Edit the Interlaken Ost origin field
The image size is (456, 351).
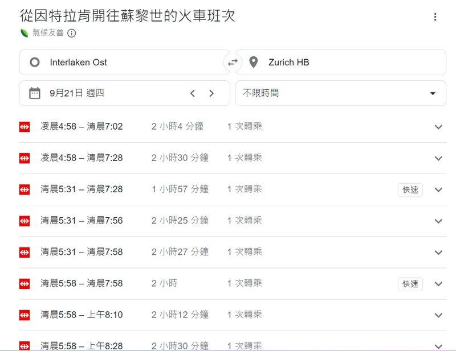[x=125, y=62]
